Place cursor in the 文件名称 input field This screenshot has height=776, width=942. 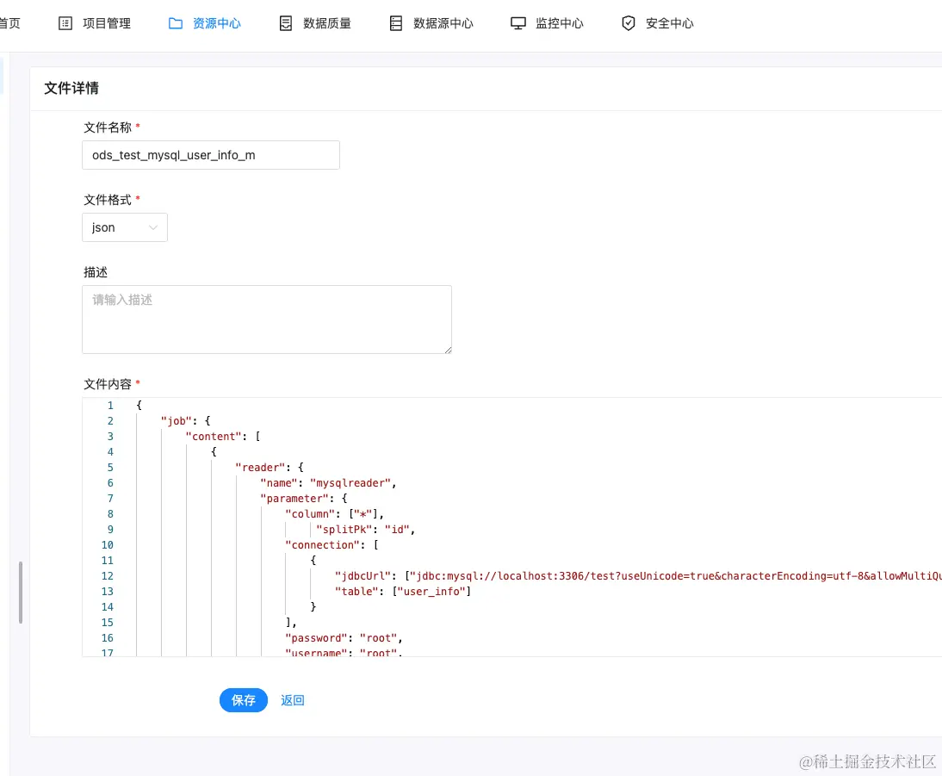(x=210, y=154)
